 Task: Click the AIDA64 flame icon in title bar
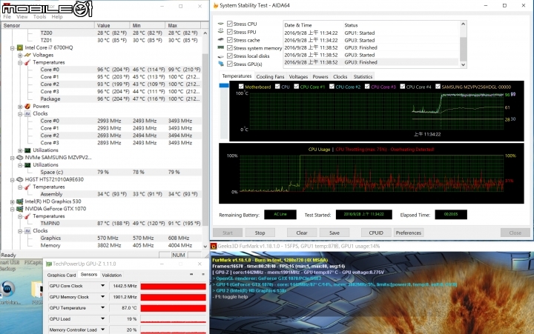coord(215,5)
